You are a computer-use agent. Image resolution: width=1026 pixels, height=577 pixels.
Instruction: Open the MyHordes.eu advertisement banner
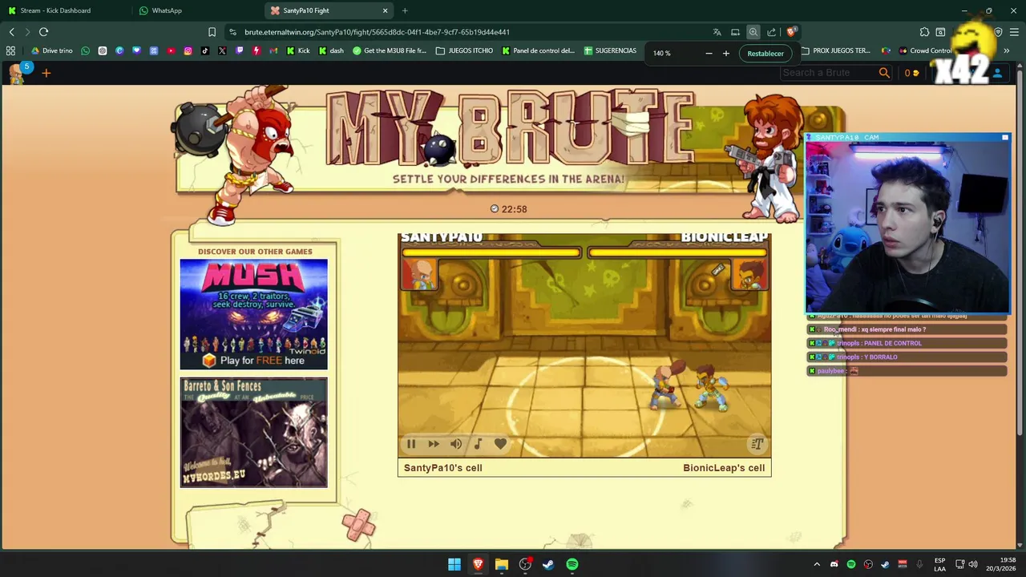point(253,432)
